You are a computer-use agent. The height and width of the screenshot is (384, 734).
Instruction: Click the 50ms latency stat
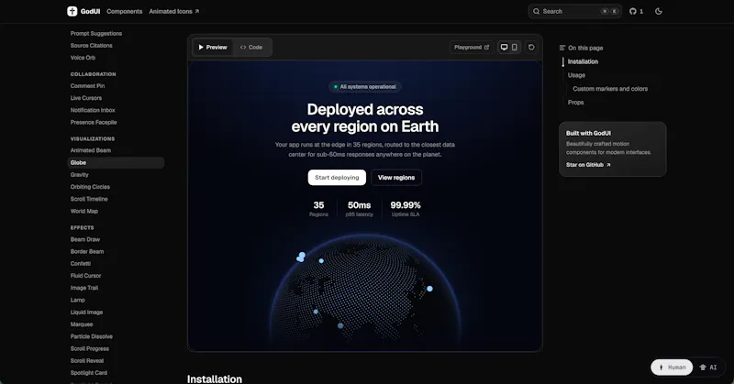[x=359, y=209]
